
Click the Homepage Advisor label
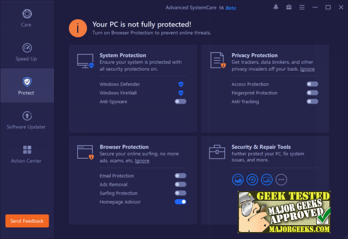(x=120, y=202)
